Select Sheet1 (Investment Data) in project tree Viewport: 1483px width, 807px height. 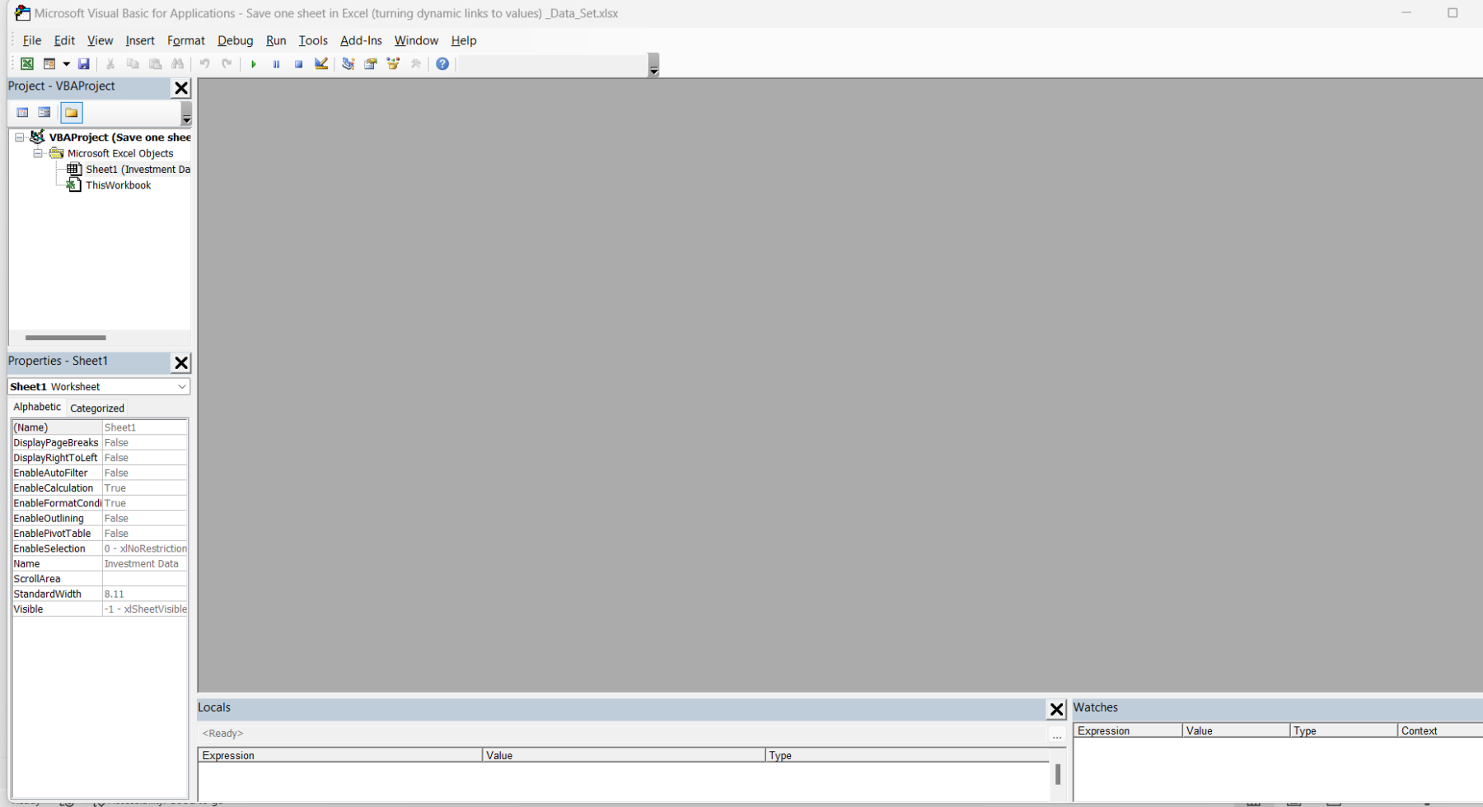click(x=138, y=170)
